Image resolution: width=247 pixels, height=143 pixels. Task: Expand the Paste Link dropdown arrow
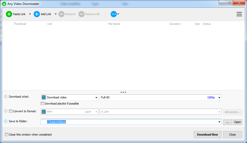[x=30, y=14]
